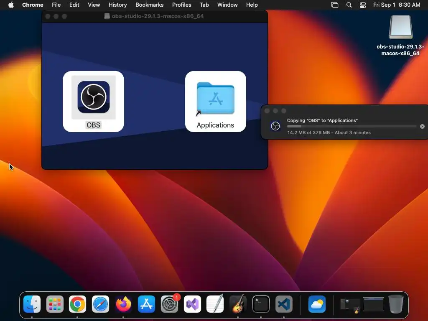Open the Window menu

[227, 5]
